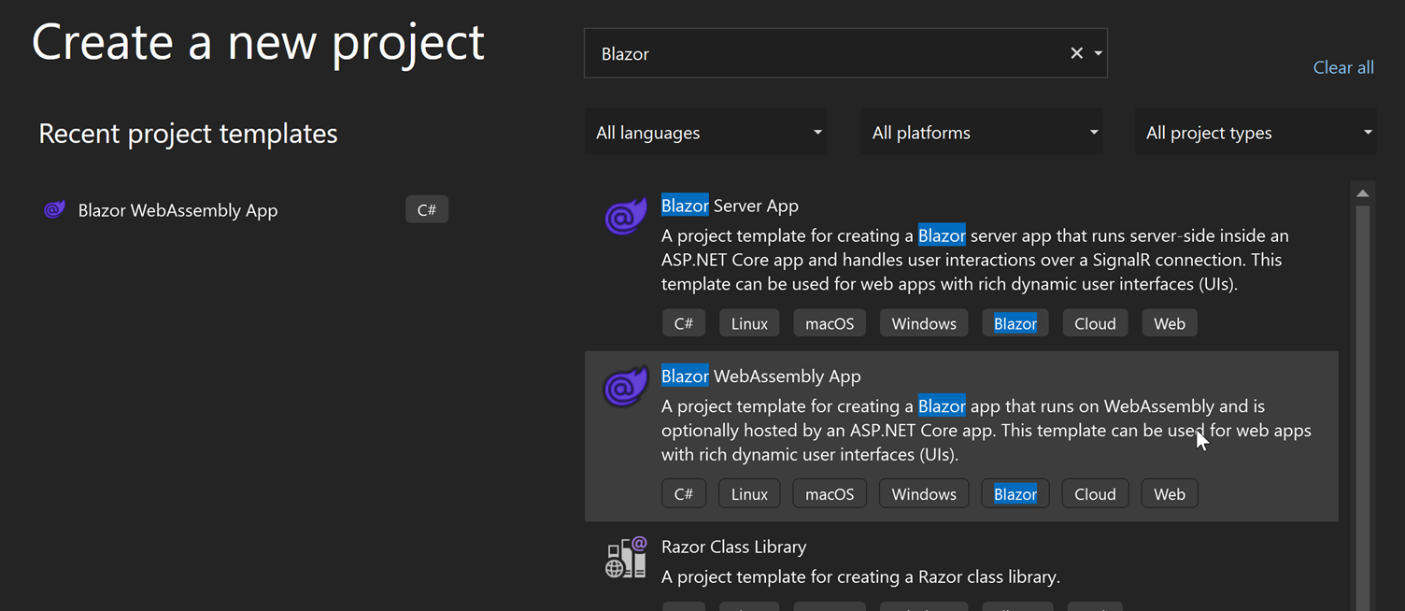The width and height of the screenshot is (1405, 611).
Task: Click the C# tag on Blazor Server App
Action: 684,322
